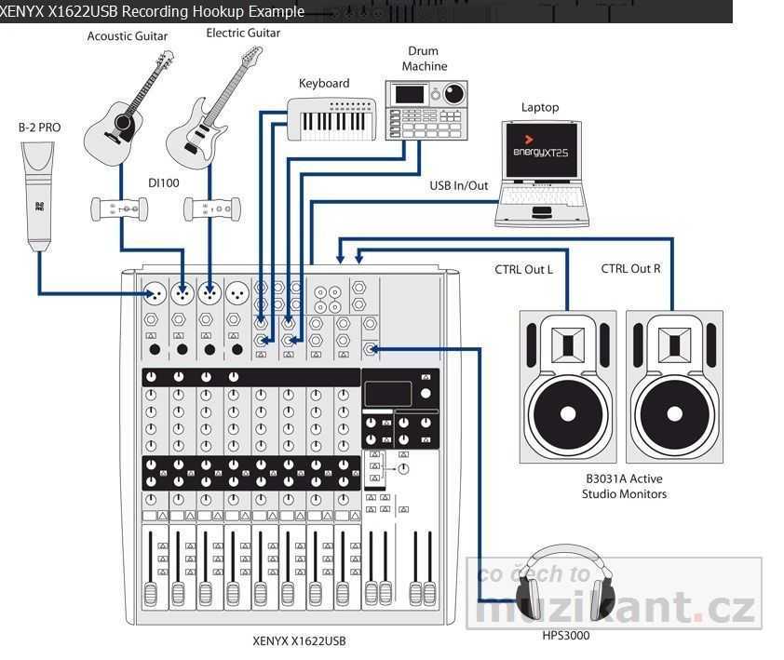Click the 'USB In/Out' label
The image size is (784, 660).
(458, 185)
